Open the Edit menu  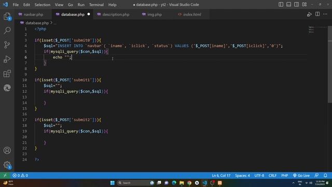click(x=26, y=5)
